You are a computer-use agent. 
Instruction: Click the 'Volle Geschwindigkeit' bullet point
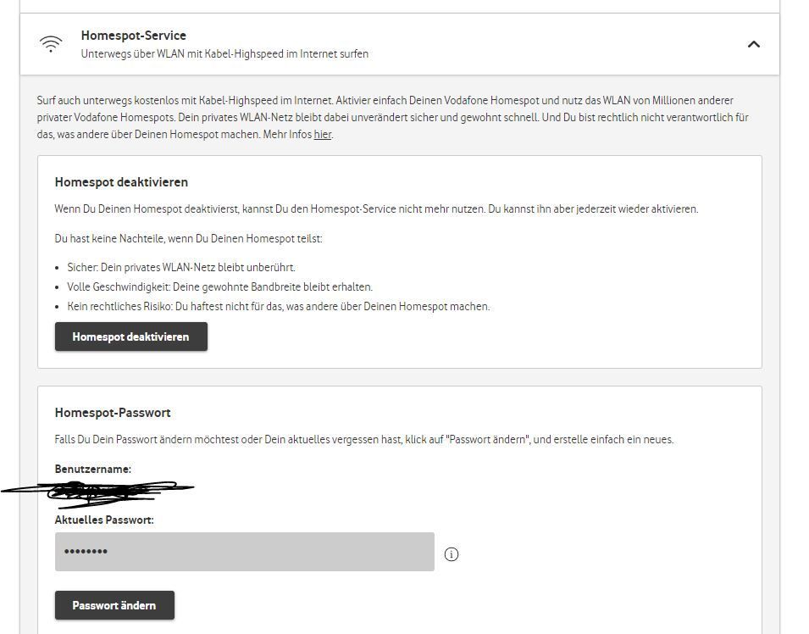coord(219,286)
